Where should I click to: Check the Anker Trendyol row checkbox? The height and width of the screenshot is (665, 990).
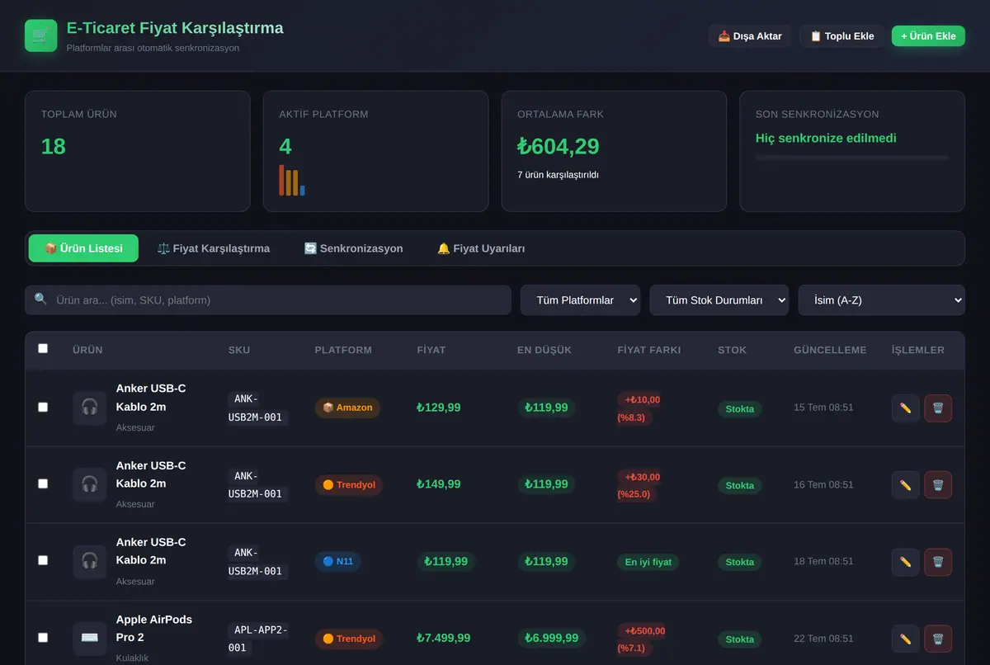pos(43,484)
